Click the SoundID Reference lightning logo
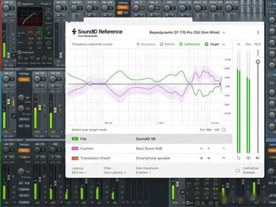 74,31
